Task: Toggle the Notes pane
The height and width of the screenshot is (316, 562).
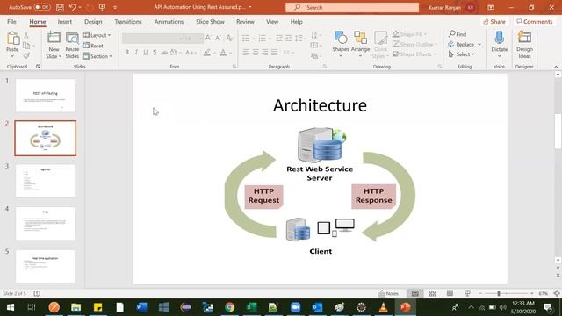Action: click(389, 293)
